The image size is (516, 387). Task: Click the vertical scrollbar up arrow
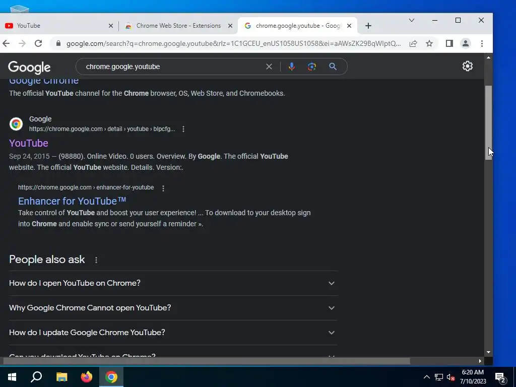[x=488, y=57]
